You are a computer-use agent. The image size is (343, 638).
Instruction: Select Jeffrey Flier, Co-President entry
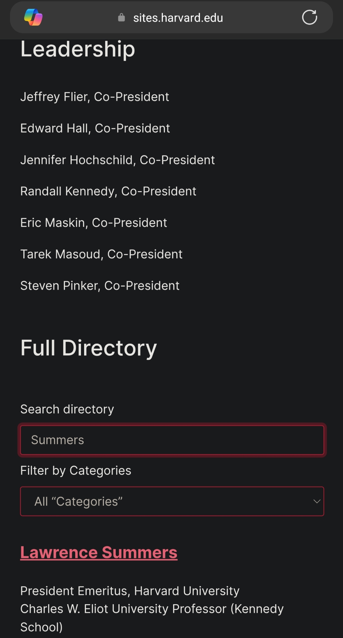95,97
